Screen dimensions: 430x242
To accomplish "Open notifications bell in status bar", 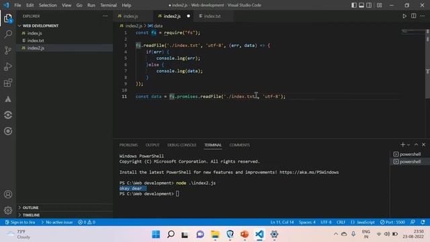I will (423, 223).
